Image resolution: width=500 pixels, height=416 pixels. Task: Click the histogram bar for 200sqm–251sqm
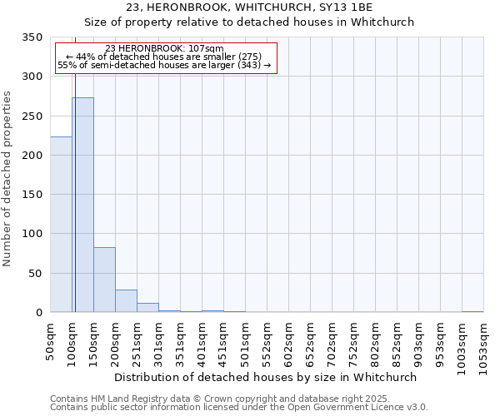tap(127, 301)
